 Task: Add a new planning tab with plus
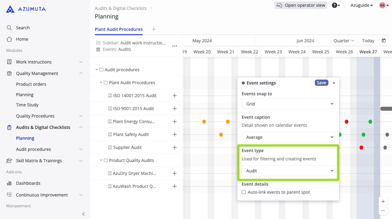(x=154, y=29)
